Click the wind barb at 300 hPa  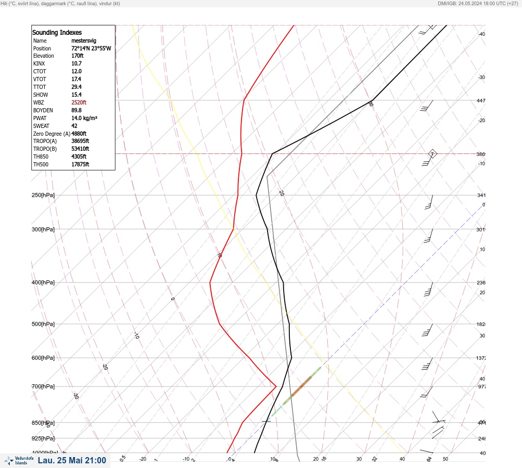(x=428, y=236)
